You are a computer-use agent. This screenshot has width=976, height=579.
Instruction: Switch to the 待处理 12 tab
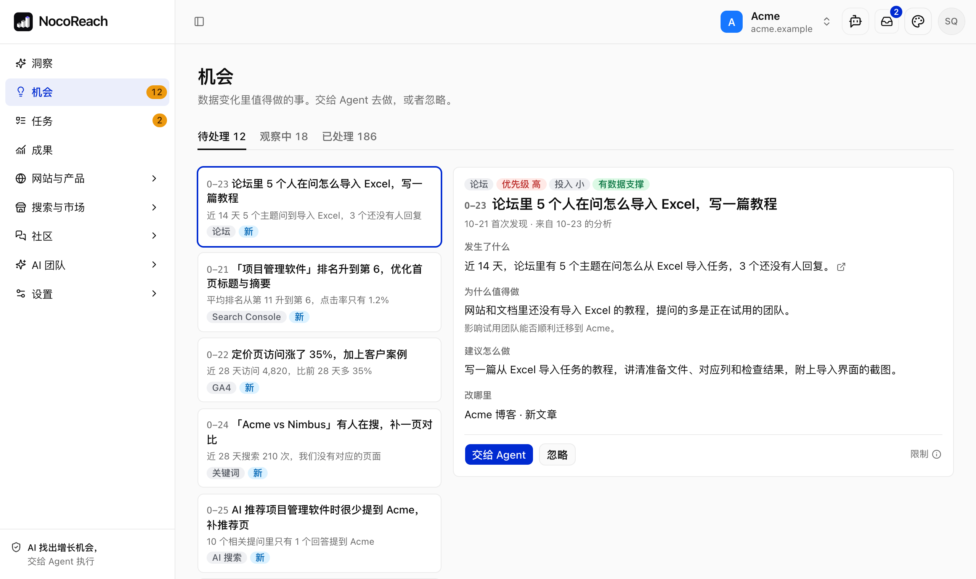click(x=222, y=136)
